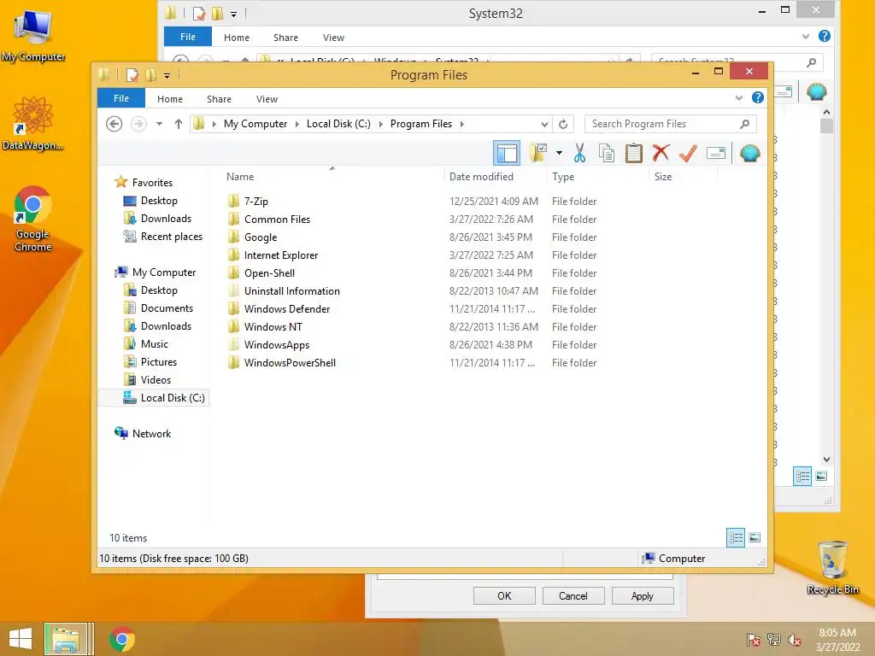The height and width of the screenshot is (656, 875).
Task: Open the File tab in Program Files
Action: (121, 98)
